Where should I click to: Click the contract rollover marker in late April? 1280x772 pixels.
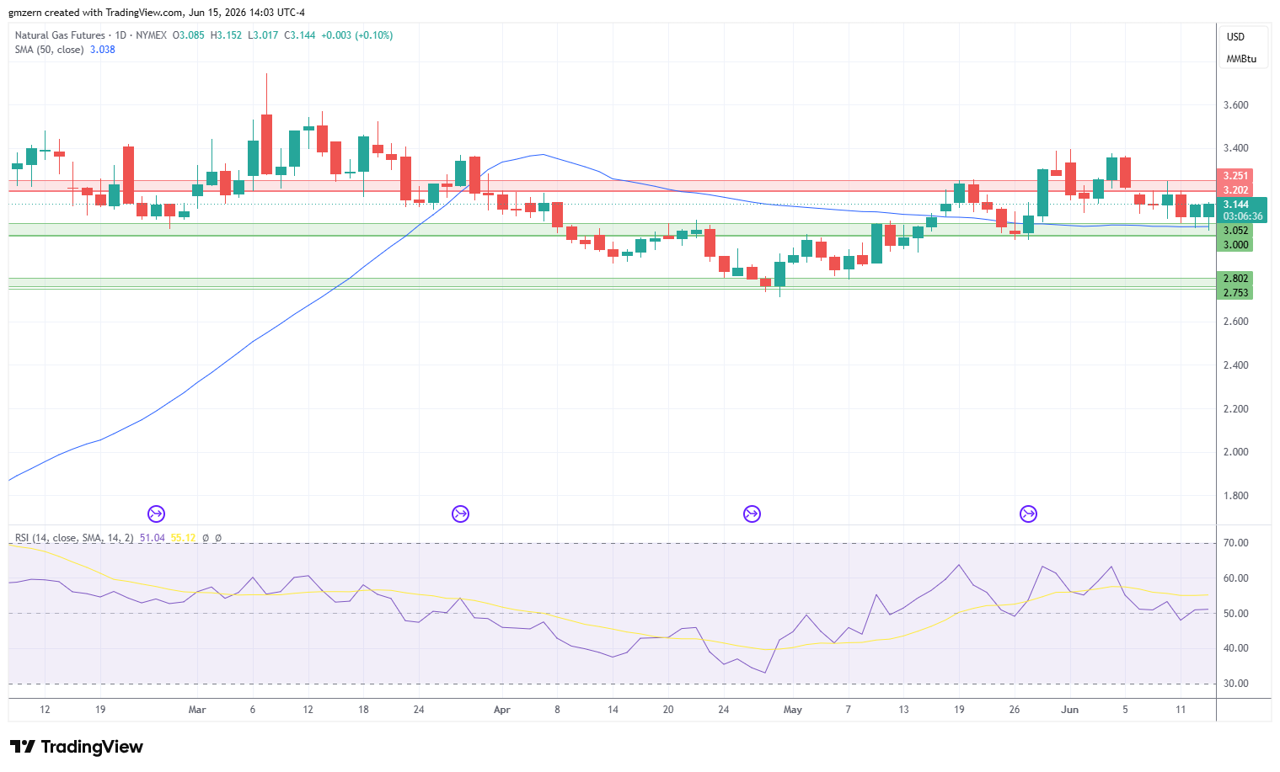point(752,514)
